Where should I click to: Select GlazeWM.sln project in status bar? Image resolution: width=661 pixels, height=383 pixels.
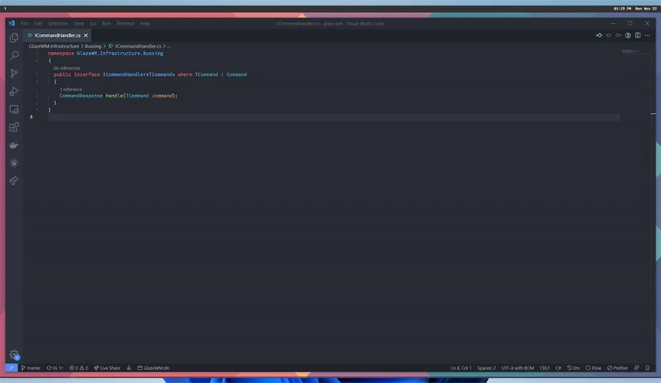[153, 368]
